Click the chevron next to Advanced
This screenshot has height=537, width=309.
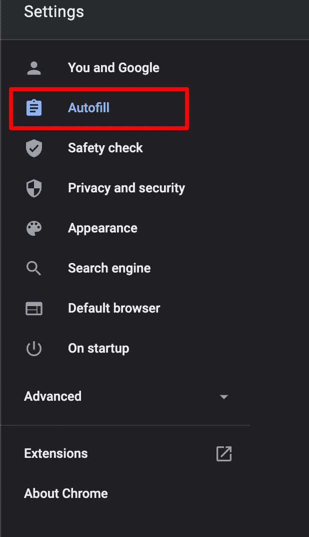tap(224, 396)
